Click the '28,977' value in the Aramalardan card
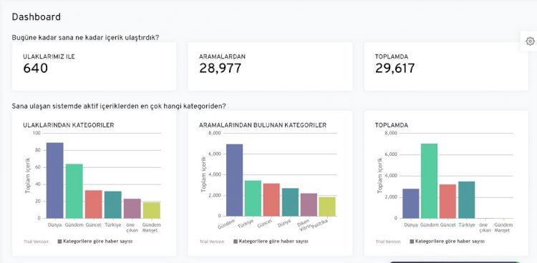Viewport: 537px width, 263px height. [x=221, y=69]
